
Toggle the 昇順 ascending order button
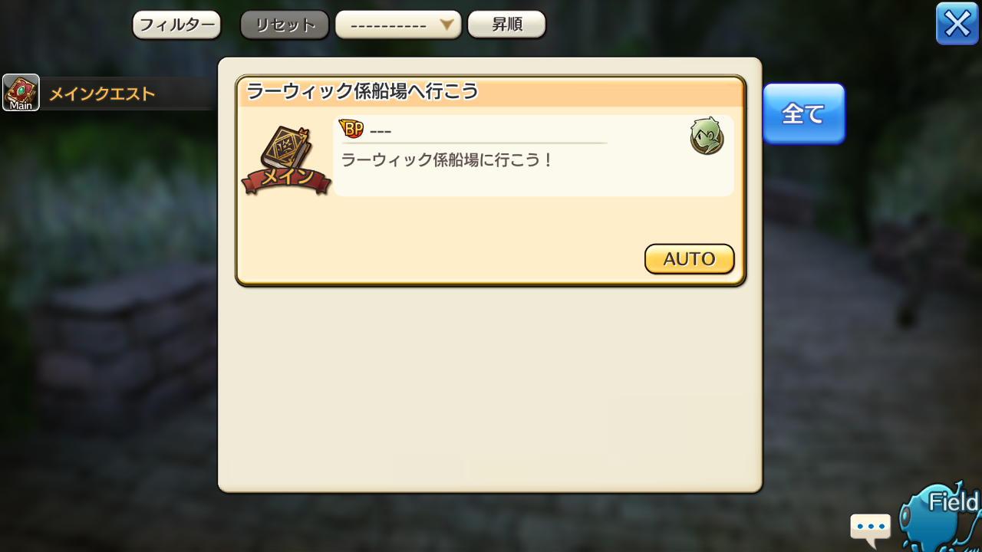pyautogui.click(x=506, y=25)
